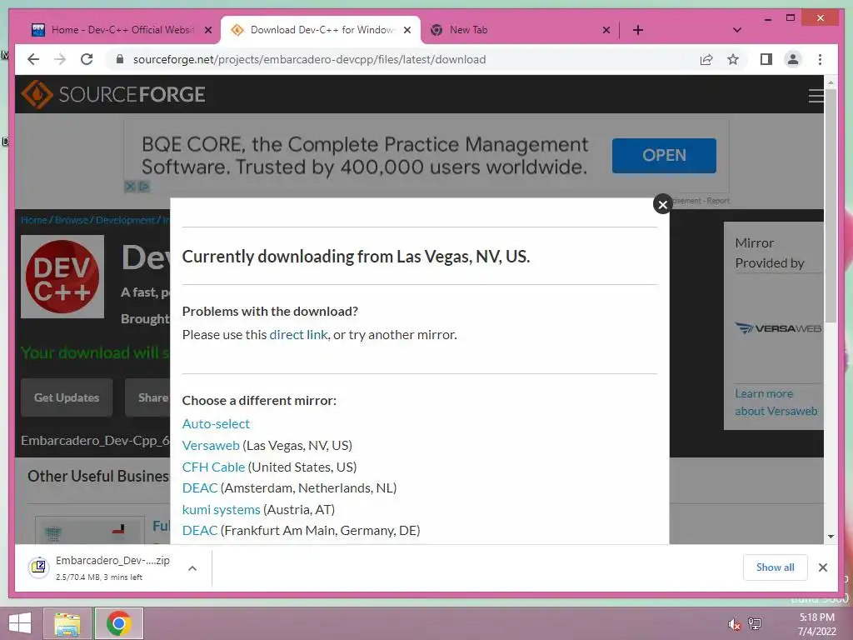Close the New Tab tab

point(606,30)
